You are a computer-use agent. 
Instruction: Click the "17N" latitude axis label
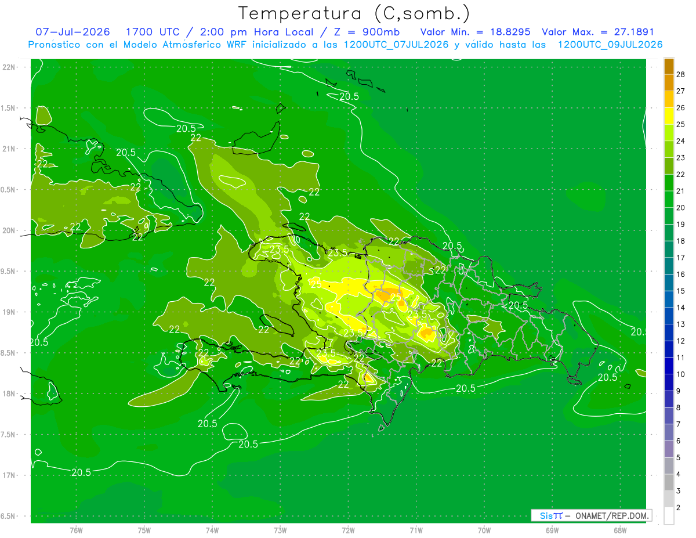(9, 475)
